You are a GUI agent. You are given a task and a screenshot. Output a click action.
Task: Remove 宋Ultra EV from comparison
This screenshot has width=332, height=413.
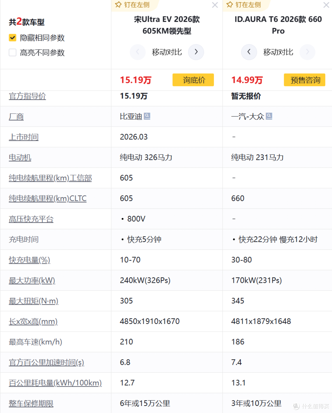point(215,5)
